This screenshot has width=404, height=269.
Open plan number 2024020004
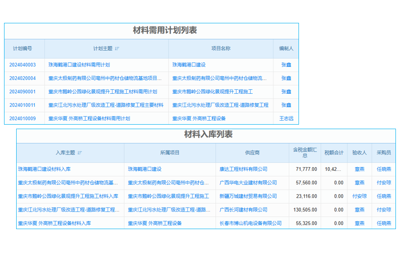(23, 78)
